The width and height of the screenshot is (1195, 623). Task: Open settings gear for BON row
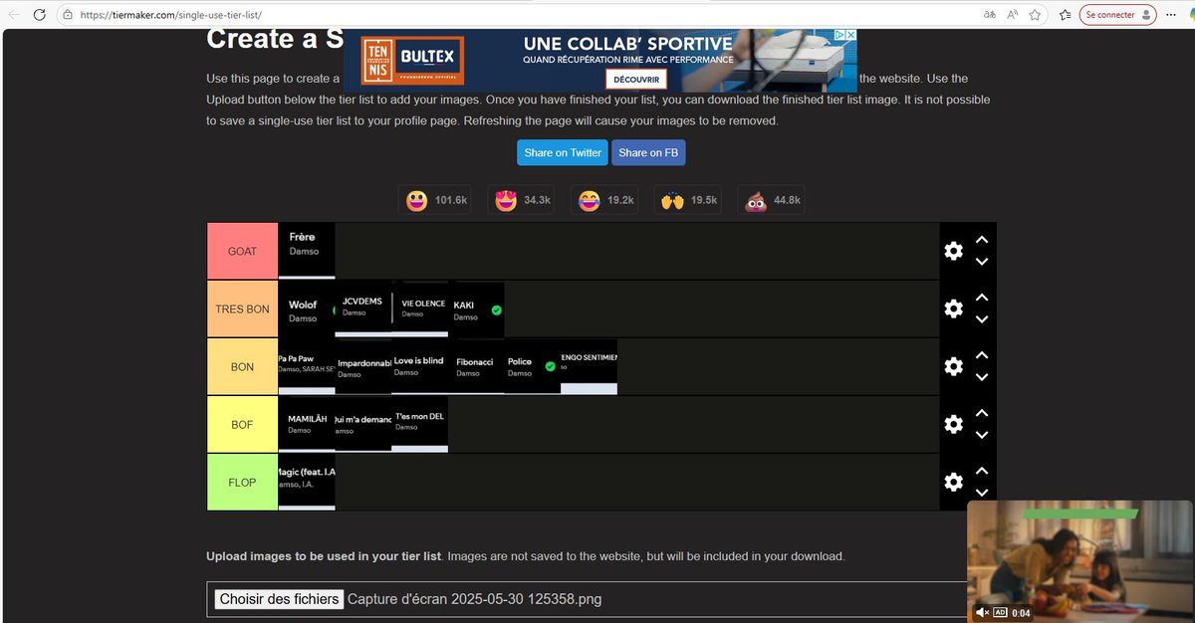click(x=953, y=366)
